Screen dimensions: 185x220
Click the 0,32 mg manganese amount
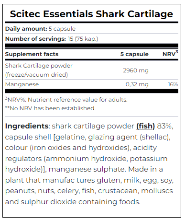coord(137,84)
